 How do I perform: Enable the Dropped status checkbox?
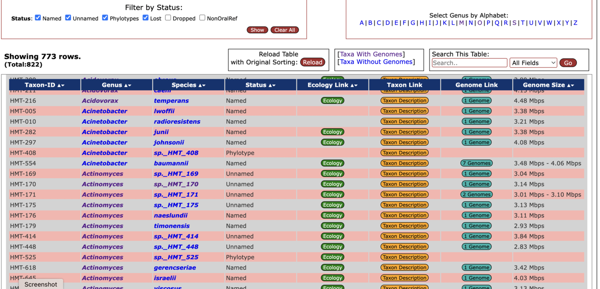168,18
